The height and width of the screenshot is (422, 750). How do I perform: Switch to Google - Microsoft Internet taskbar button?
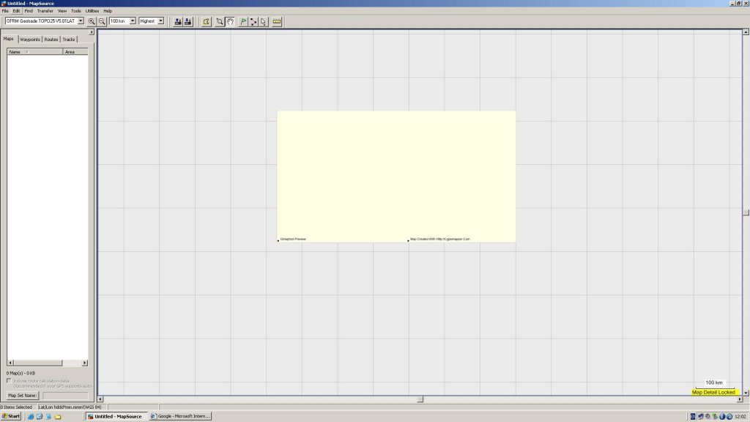click(x=180, y=416)
